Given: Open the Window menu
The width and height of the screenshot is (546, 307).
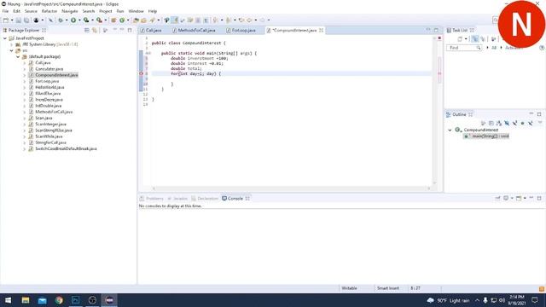Looking at the screenshot, I should 136,11.
